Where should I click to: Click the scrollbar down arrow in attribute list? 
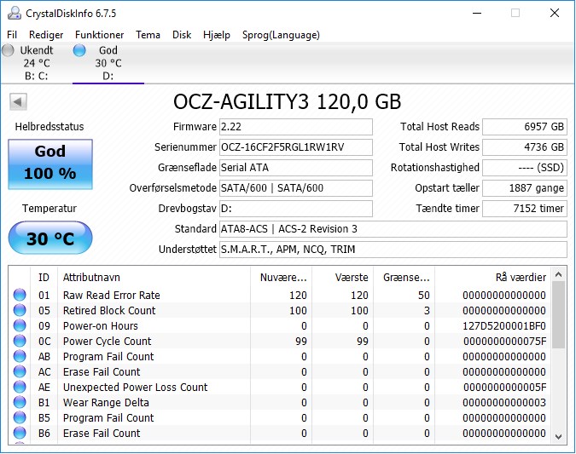(559, 436)
